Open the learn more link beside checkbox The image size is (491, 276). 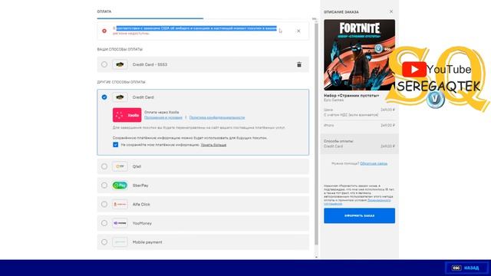(x=213, y=145)
